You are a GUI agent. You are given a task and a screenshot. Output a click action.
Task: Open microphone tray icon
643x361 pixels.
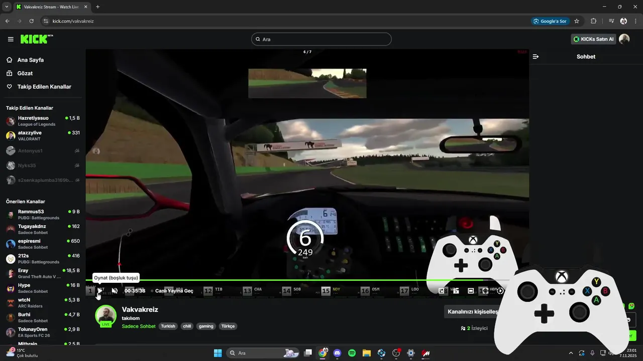point(592,353)
